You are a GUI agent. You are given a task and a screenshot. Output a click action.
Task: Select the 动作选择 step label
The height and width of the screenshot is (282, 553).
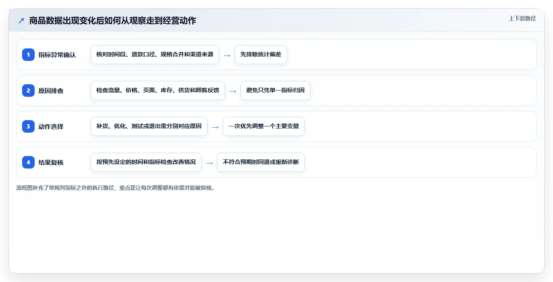tap(51, 126)
